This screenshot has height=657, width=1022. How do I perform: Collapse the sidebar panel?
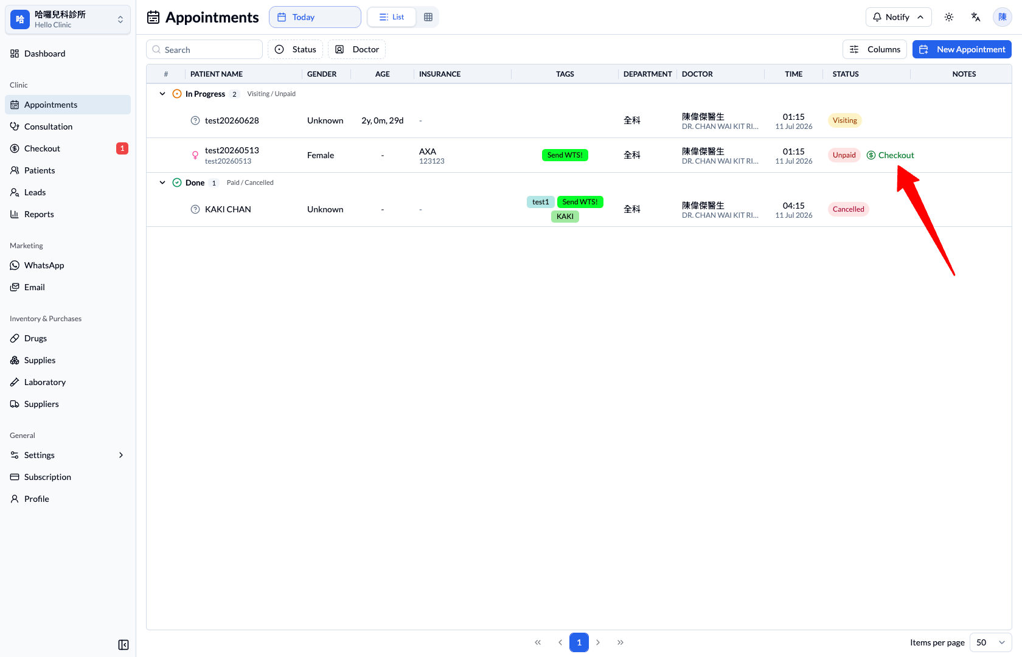pos(123,645)
